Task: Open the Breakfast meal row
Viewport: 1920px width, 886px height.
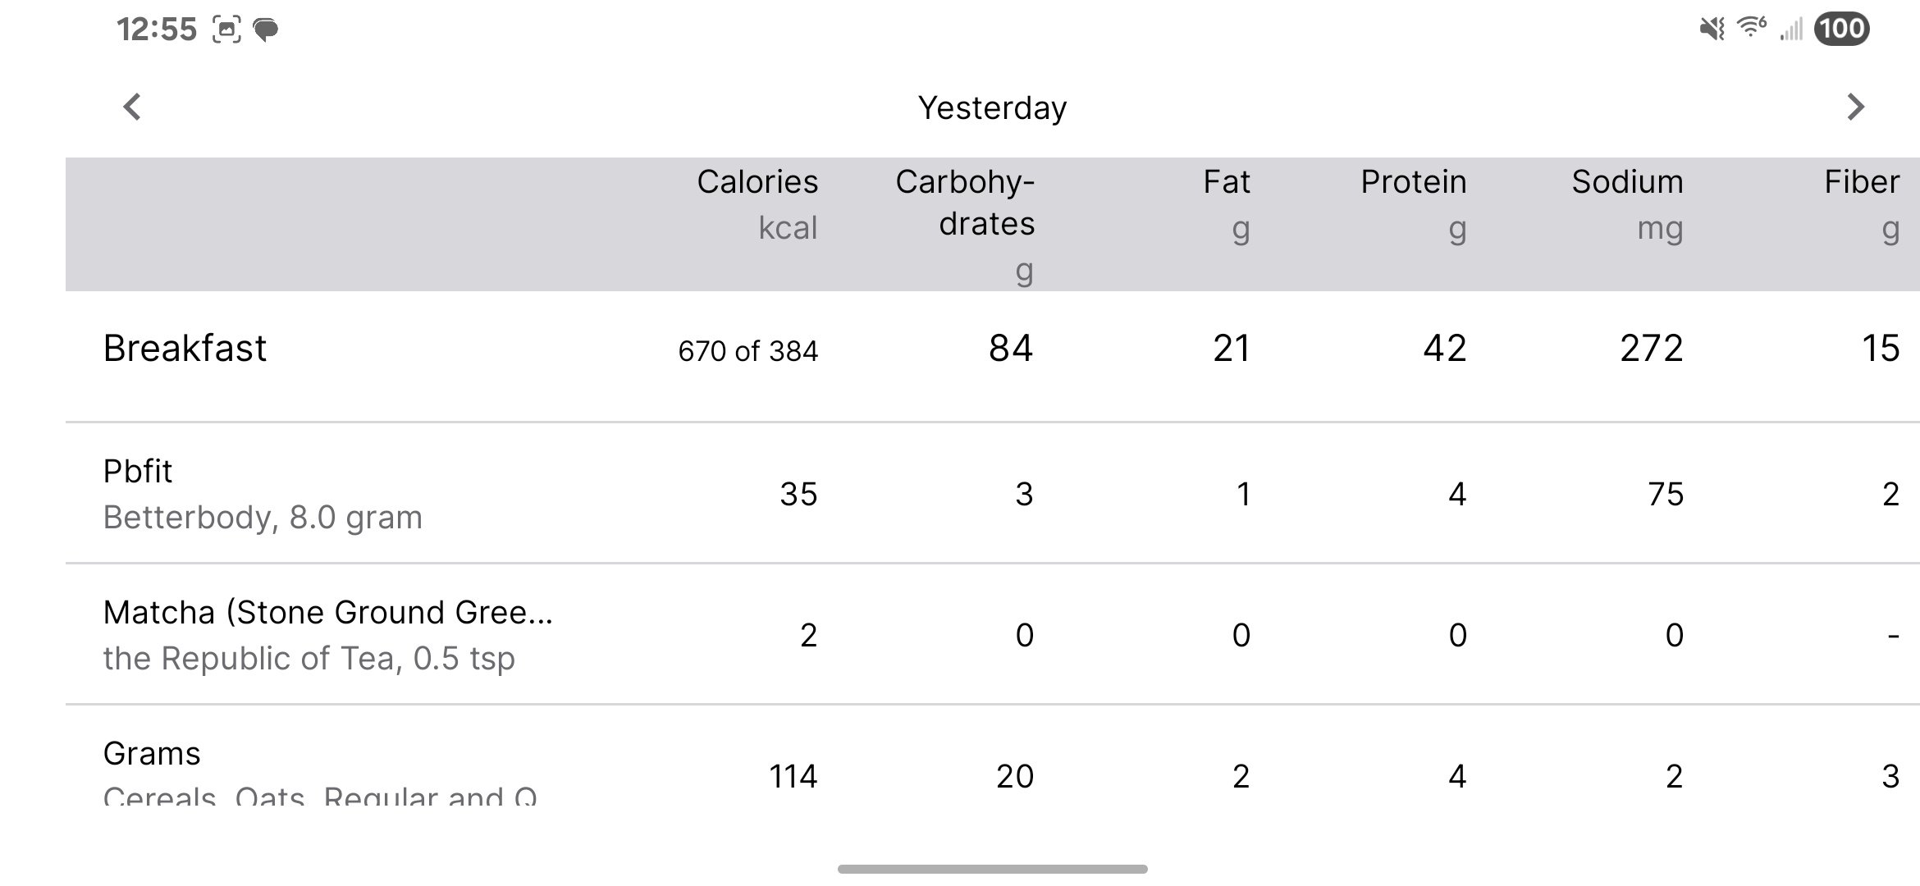Action: [185, 349]
